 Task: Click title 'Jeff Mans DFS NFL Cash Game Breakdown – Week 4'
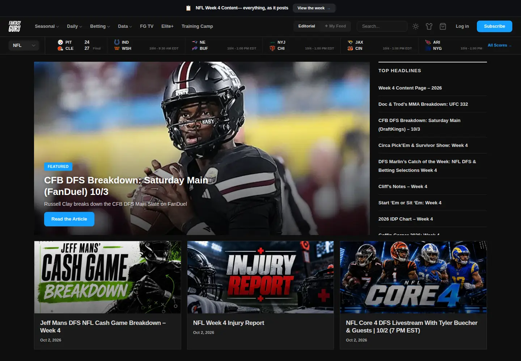click(x=103, y=327)
